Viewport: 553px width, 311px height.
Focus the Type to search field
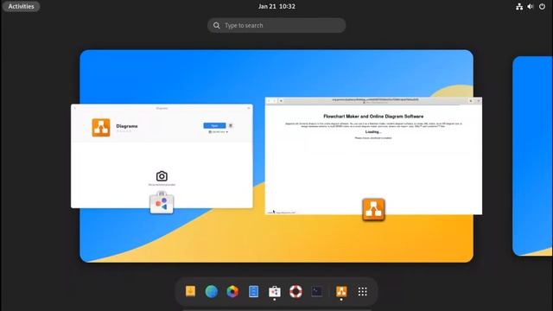click(276, 25)
